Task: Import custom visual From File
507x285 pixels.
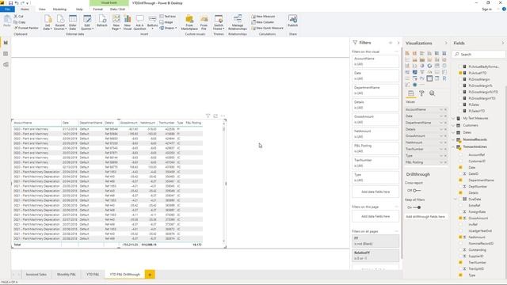Action: coord(204,22)
